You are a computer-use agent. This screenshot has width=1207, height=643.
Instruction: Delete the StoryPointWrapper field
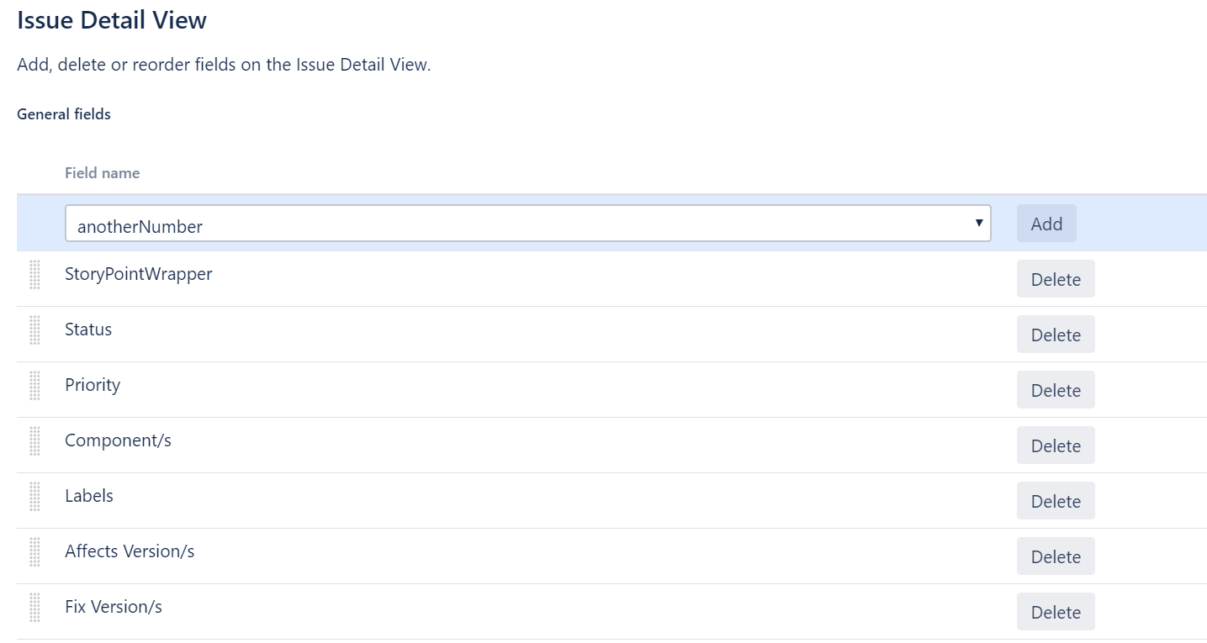pos(1055,279)
